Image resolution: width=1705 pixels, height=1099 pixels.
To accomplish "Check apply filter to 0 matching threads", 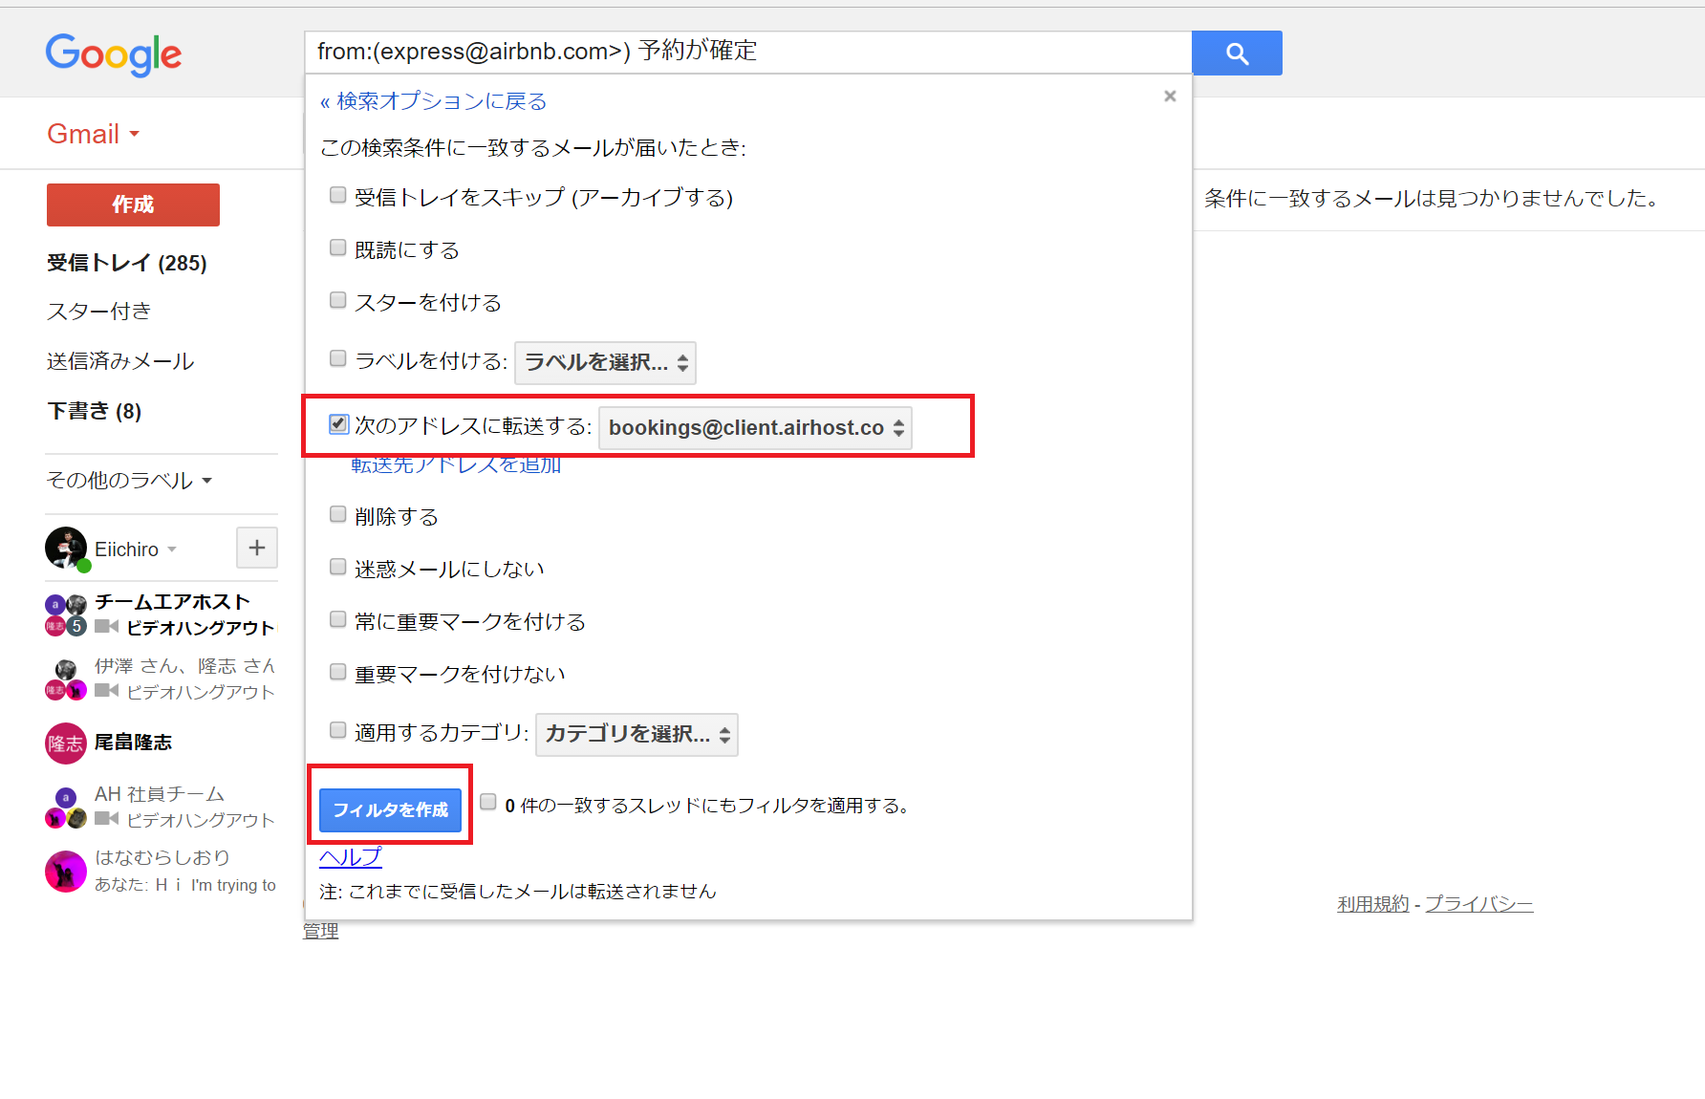I will pos(488,802).
